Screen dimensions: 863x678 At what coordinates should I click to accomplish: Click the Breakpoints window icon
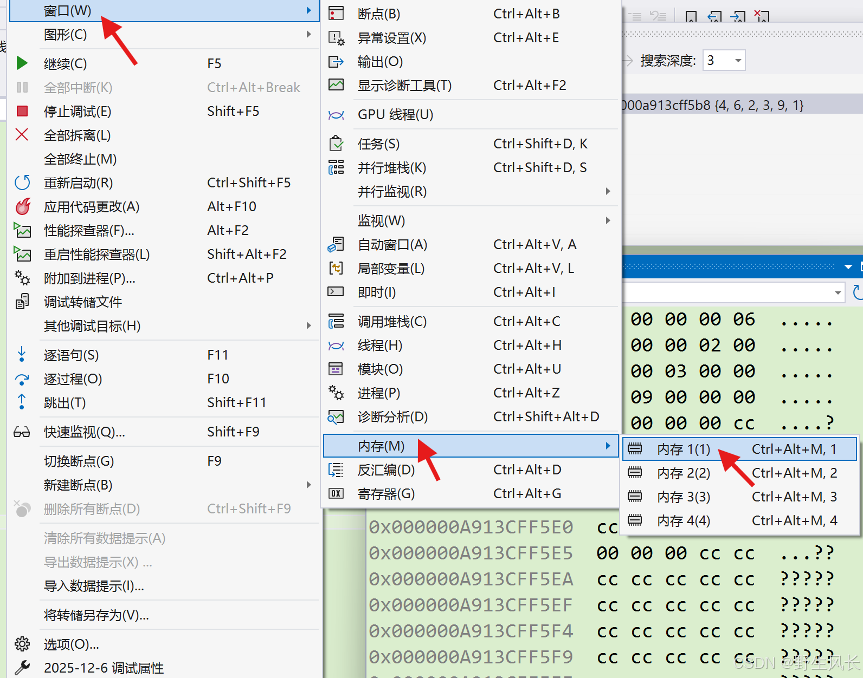[x=336, y=14]
